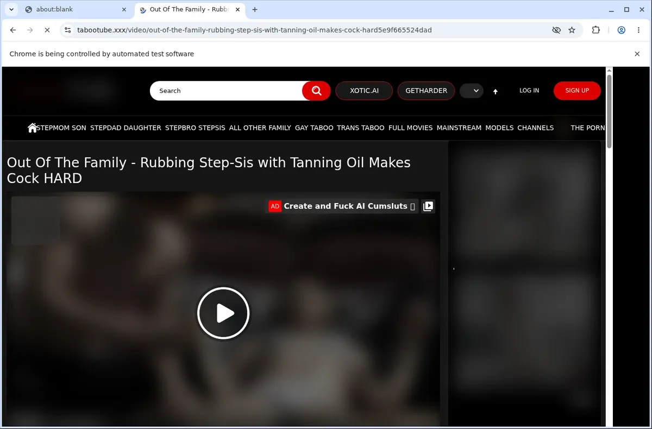Open the tracking protection eye icon
The width and height of the screenshot is (652, 429).
pos(556,30)
